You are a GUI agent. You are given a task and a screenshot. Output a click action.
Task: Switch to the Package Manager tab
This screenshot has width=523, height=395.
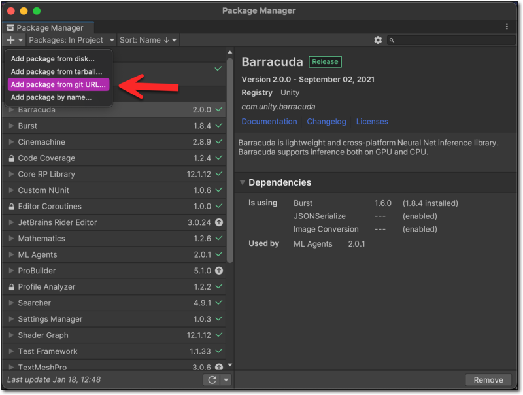tap(48, 27)
